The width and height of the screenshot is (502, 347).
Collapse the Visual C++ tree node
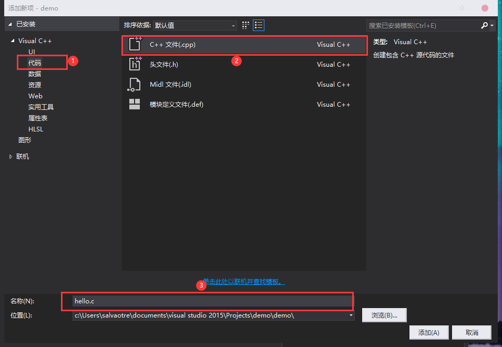click(12, 41)
